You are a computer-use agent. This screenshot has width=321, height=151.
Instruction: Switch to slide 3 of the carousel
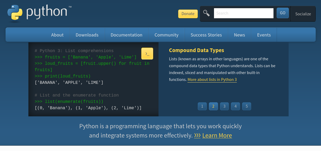pyautogui.click(x=224, y=106)
